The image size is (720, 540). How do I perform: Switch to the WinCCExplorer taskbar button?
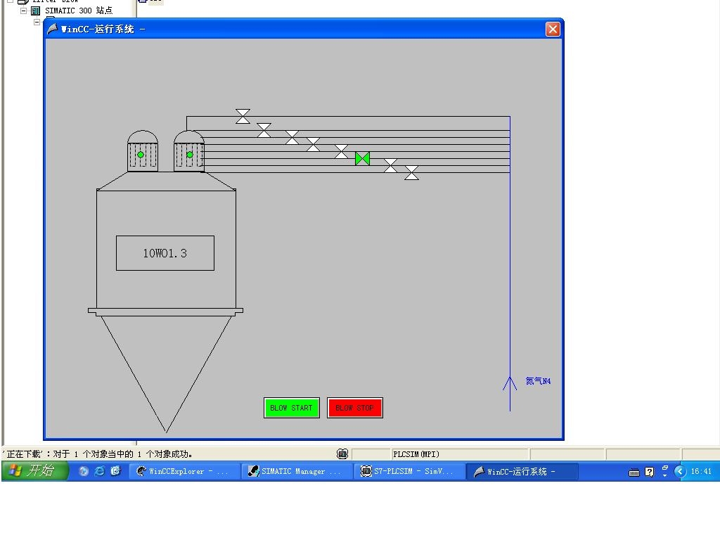tap(184, 471)
